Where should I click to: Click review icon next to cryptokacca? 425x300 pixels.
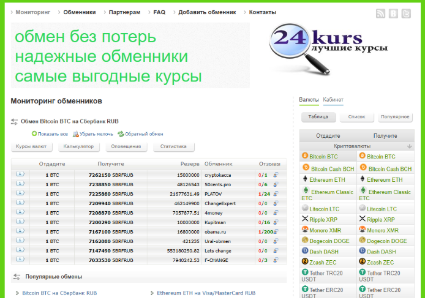(x=276, y=175)
